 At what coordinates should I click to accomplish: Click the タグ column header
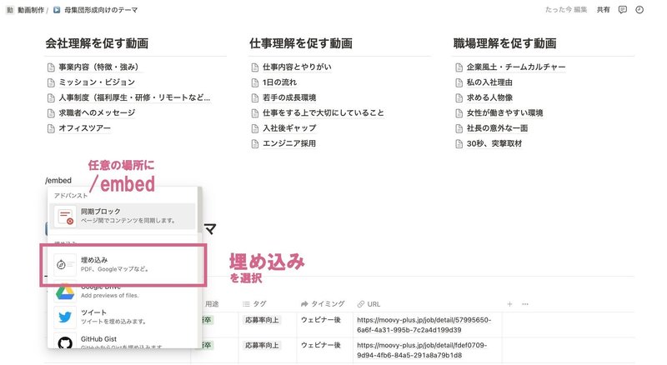click(x=254, y=303)
